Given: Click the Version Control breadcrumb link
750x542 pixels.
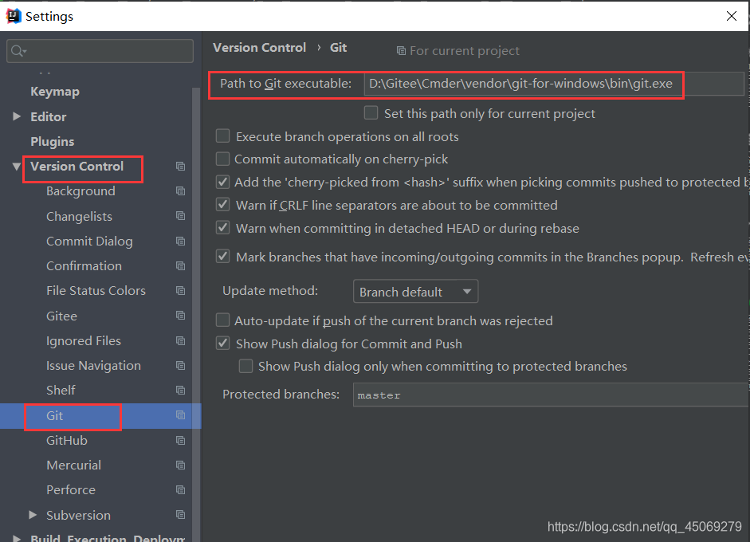Looking at the screenshot, I should click(259, 47).
